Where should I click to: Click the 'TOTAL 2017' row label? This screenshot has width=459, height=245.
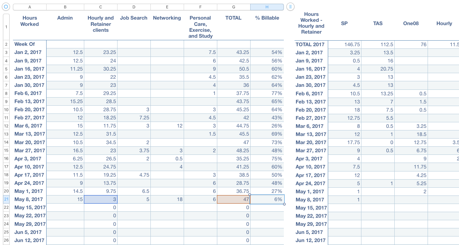coord(311,44)
